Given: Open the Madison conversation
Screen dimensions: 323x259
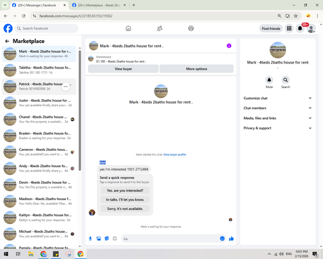Looking at the screenshot, I should [x=39, y=201].
